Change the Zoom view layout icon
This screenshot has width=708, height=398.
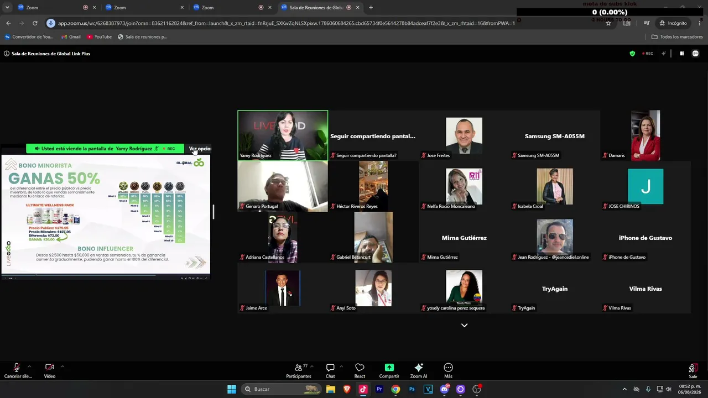[682, 54]
